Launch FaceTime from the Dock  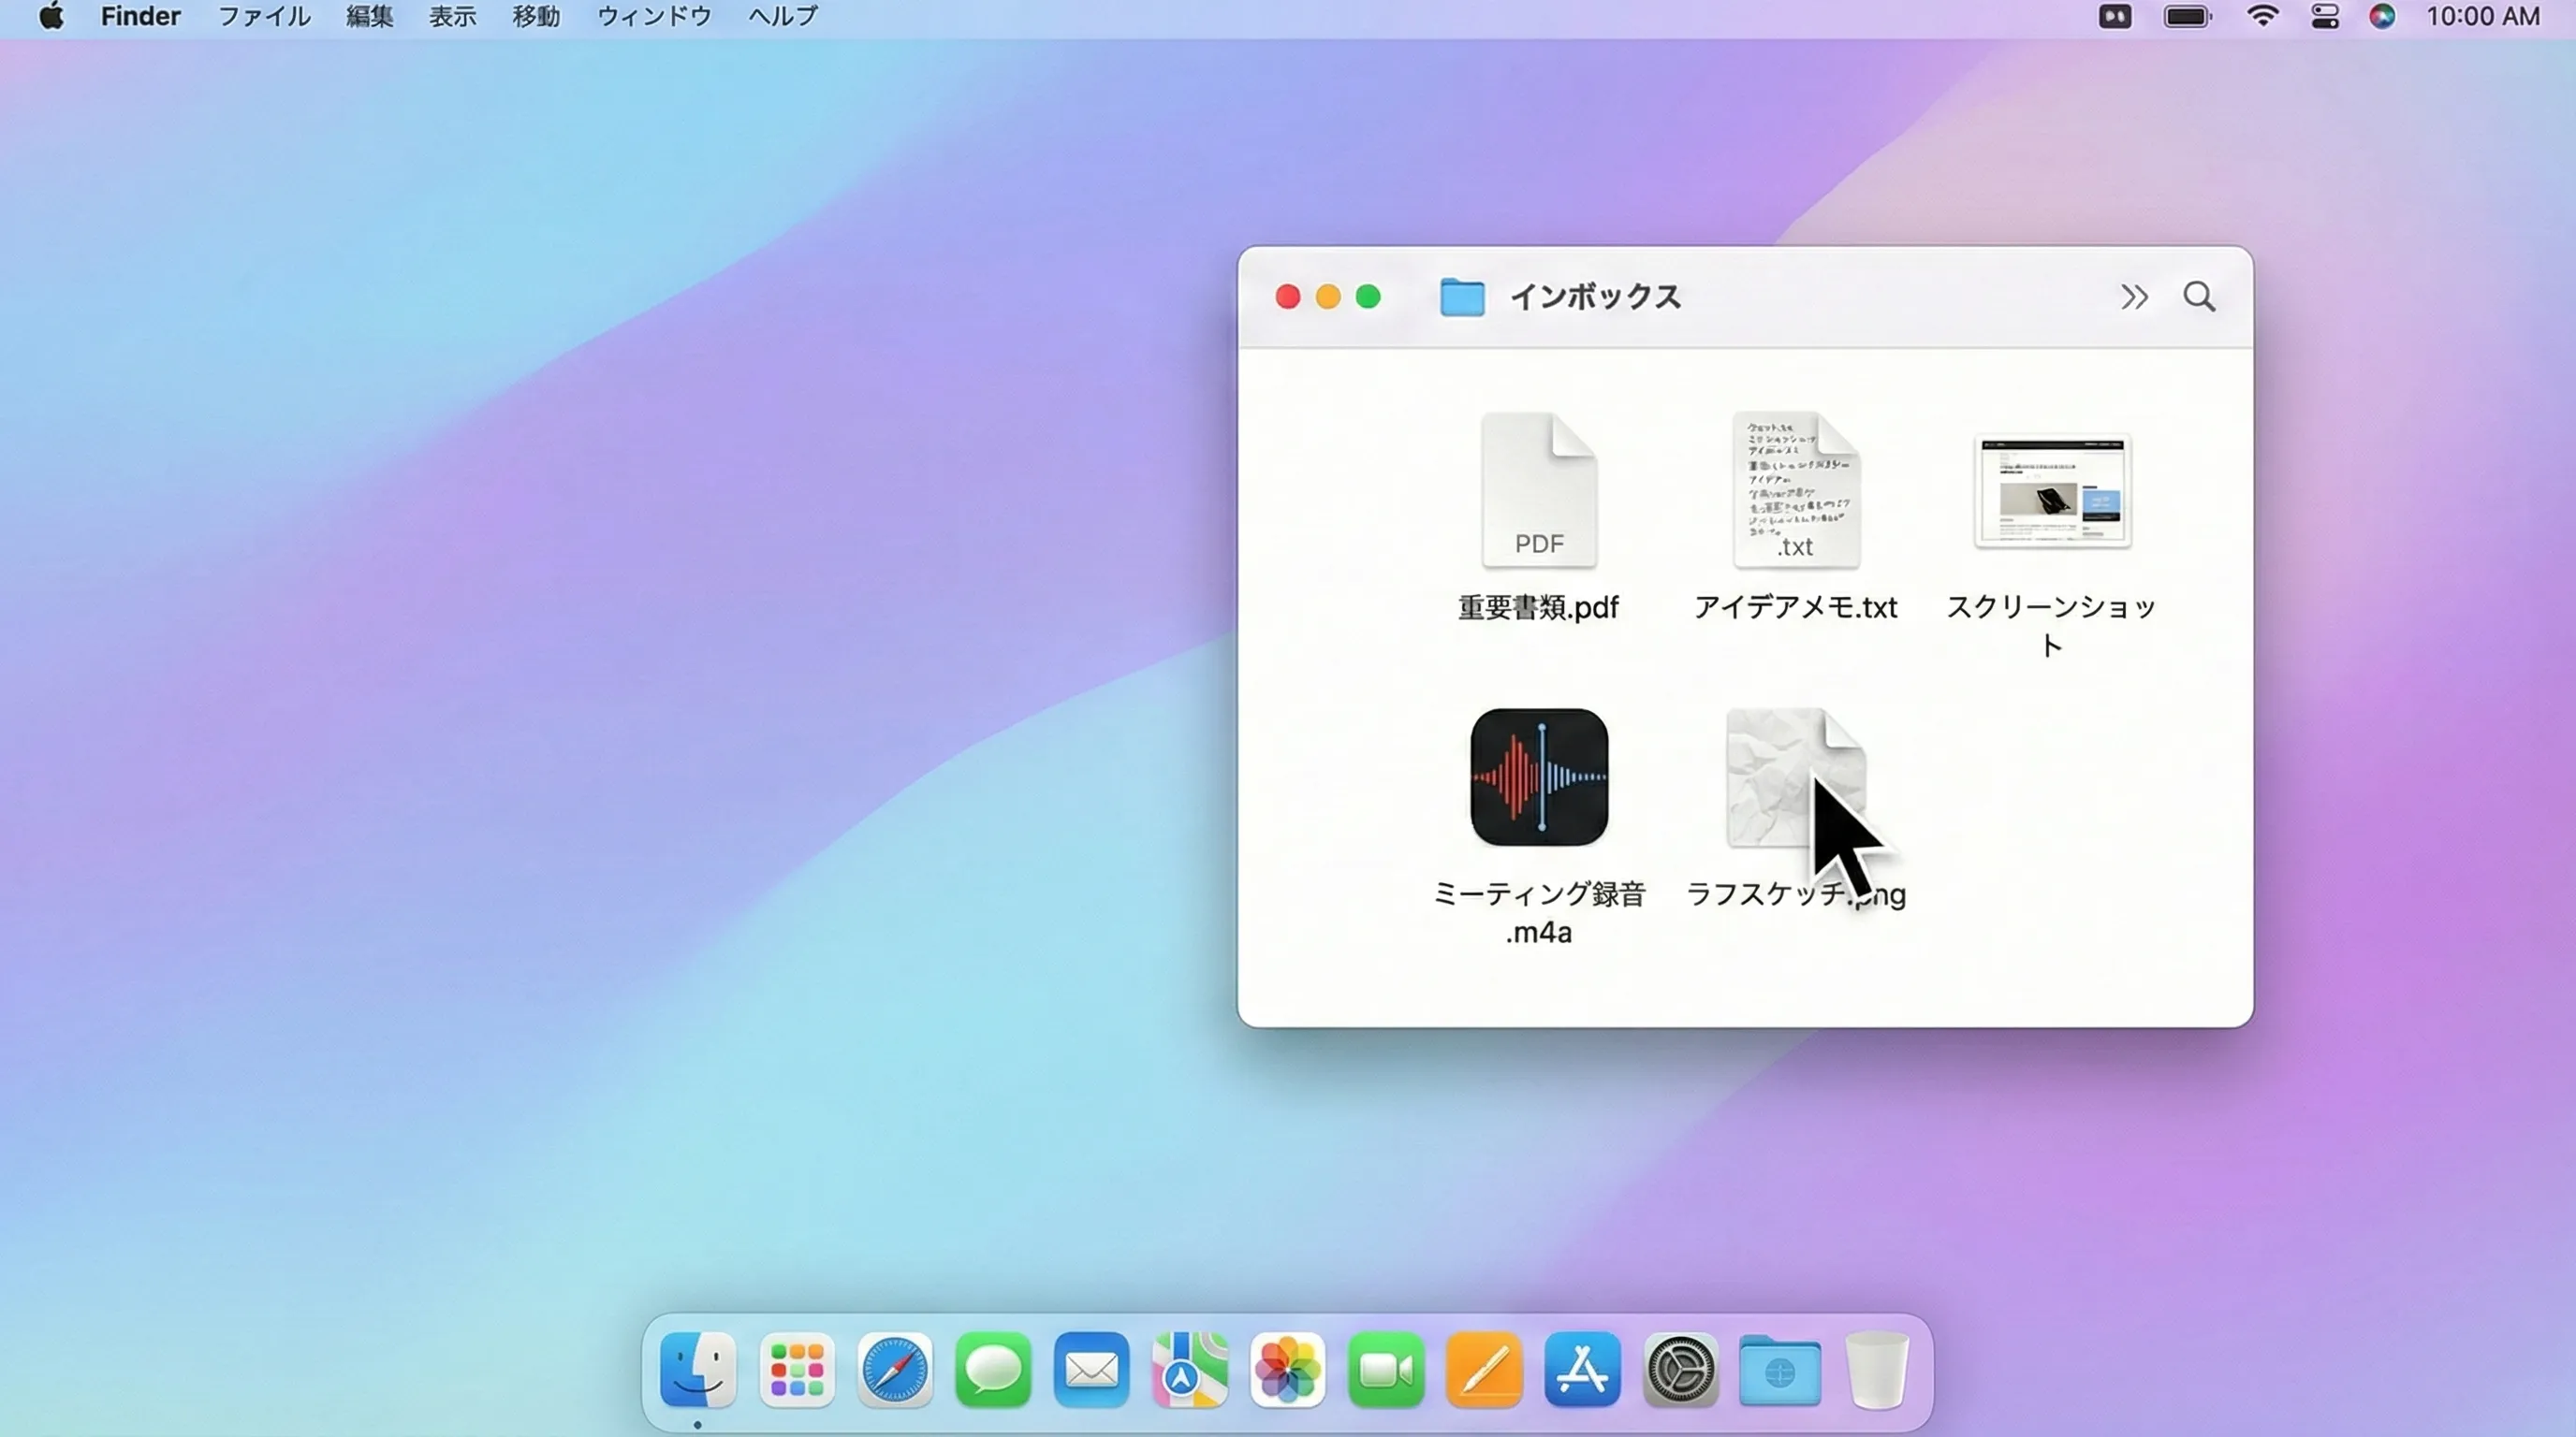tap(1386, 1372)
